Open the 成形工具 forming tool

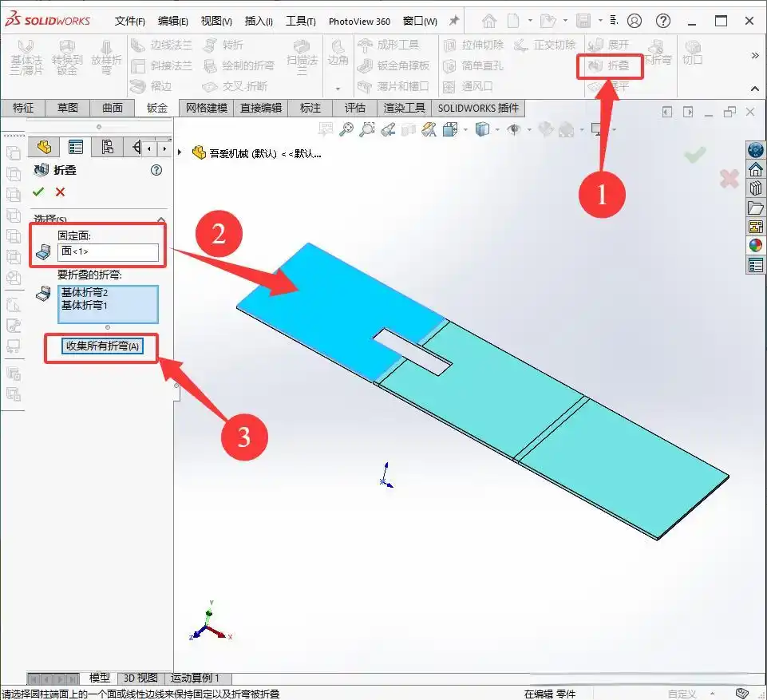[x=389, y=45]
